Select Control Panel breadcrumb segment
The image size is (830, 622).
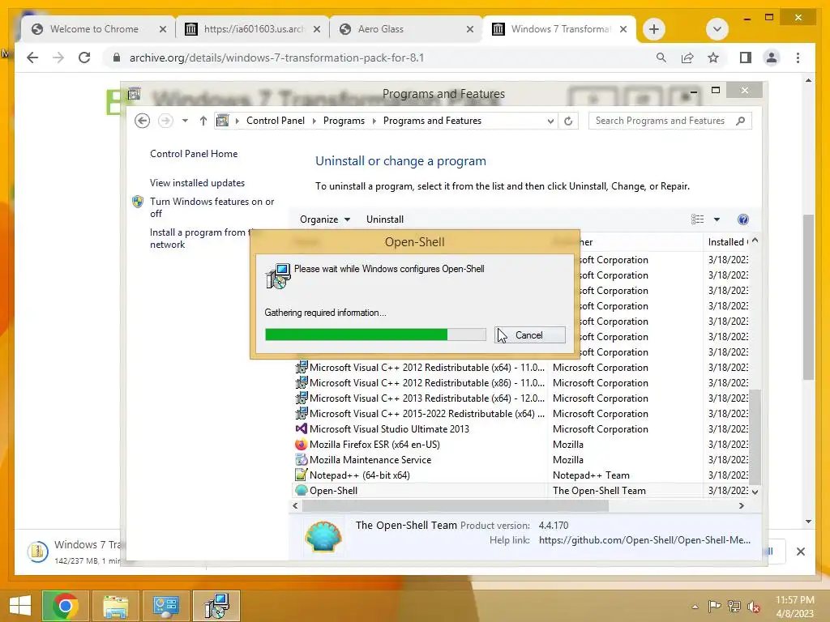(x=276, y=121)
